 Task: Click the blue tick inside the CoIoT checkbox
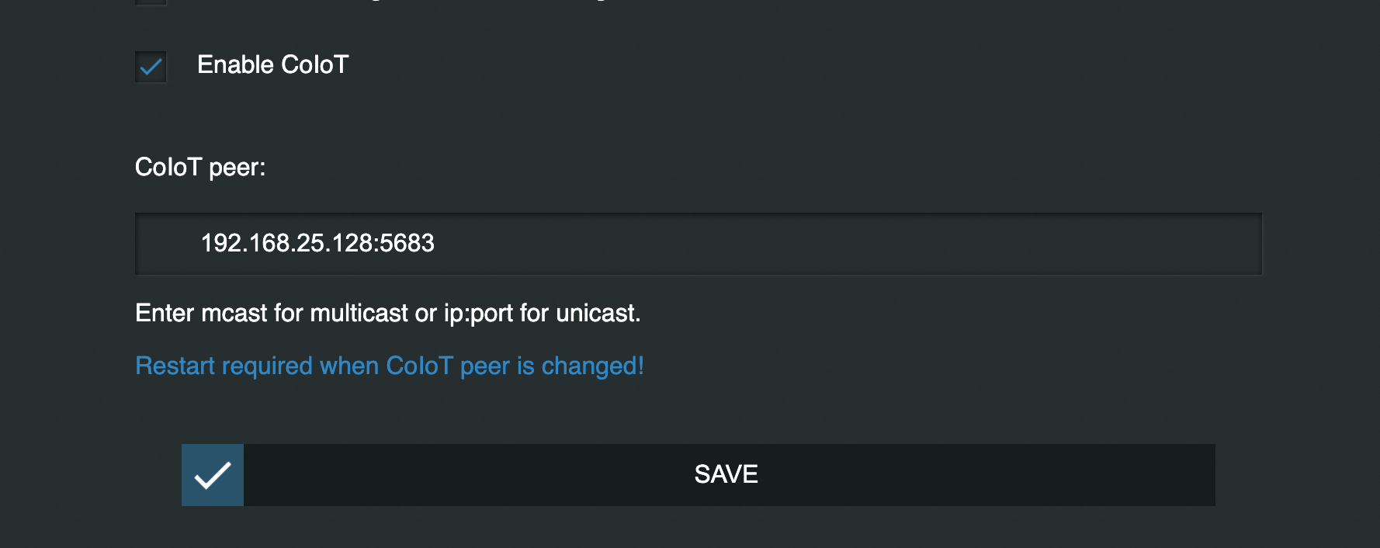coord(151,68)
